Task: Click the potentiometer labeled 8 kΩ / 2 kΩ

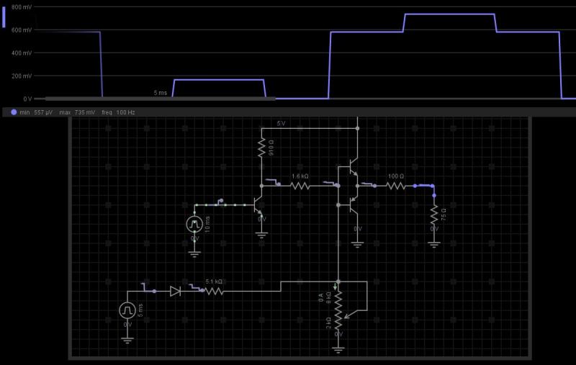Action: (338, 310)
